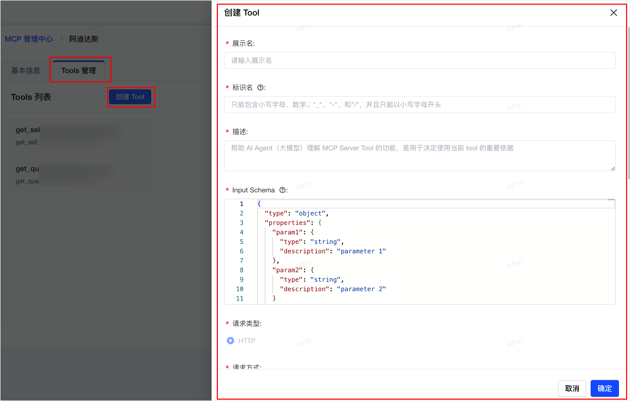Viewport: 630px width, 401px height.
Task: Click the 确定 button
Action: pyautogui.click(x=605, y=388)
